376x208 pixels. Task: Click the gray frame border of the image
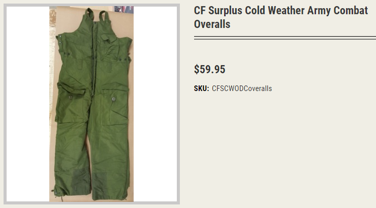5,104
